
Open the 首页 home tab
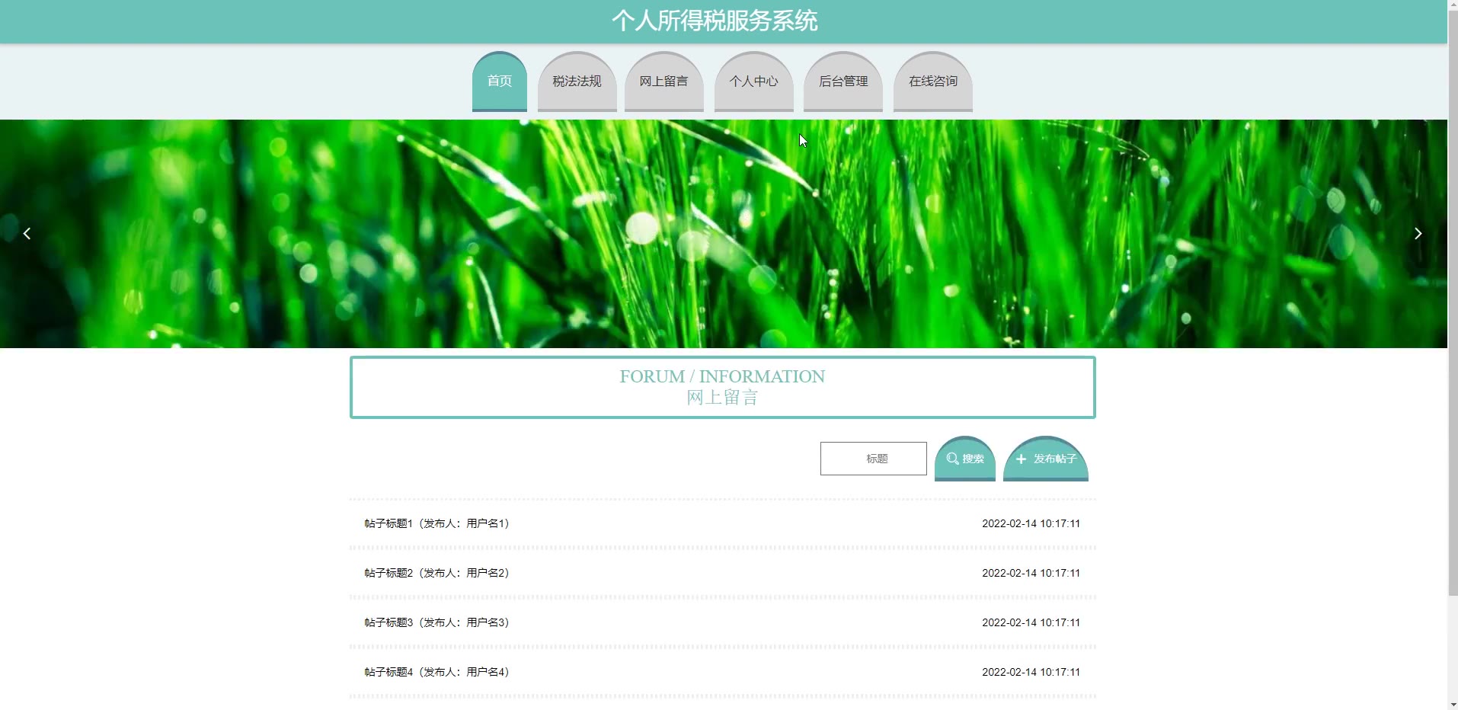500,82
